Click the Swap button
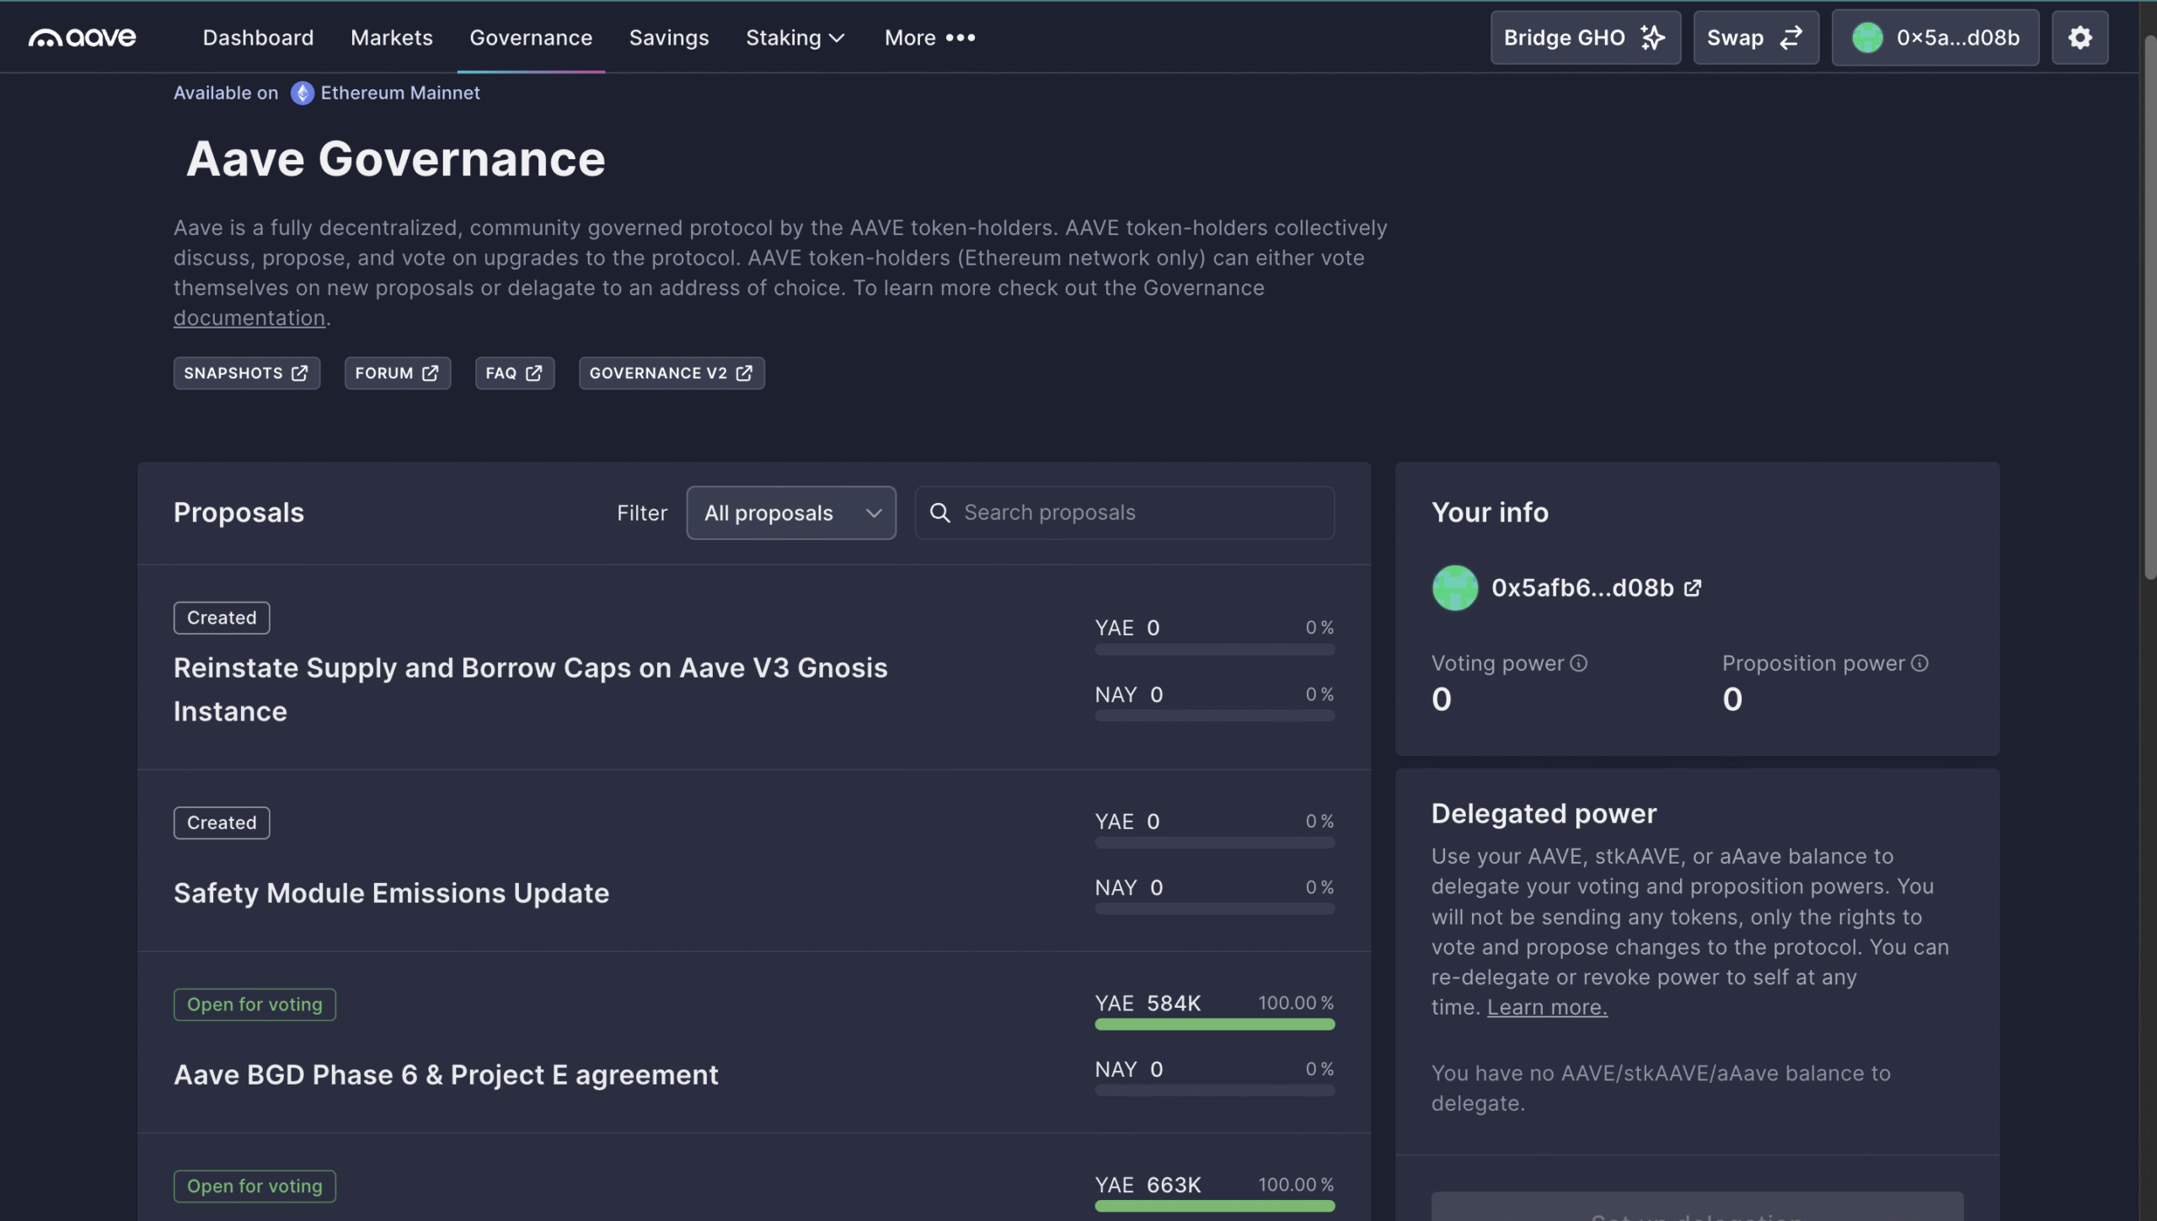This screenshot has width=2157, height=1221. pyautogui.click(x=1755, y=38)
